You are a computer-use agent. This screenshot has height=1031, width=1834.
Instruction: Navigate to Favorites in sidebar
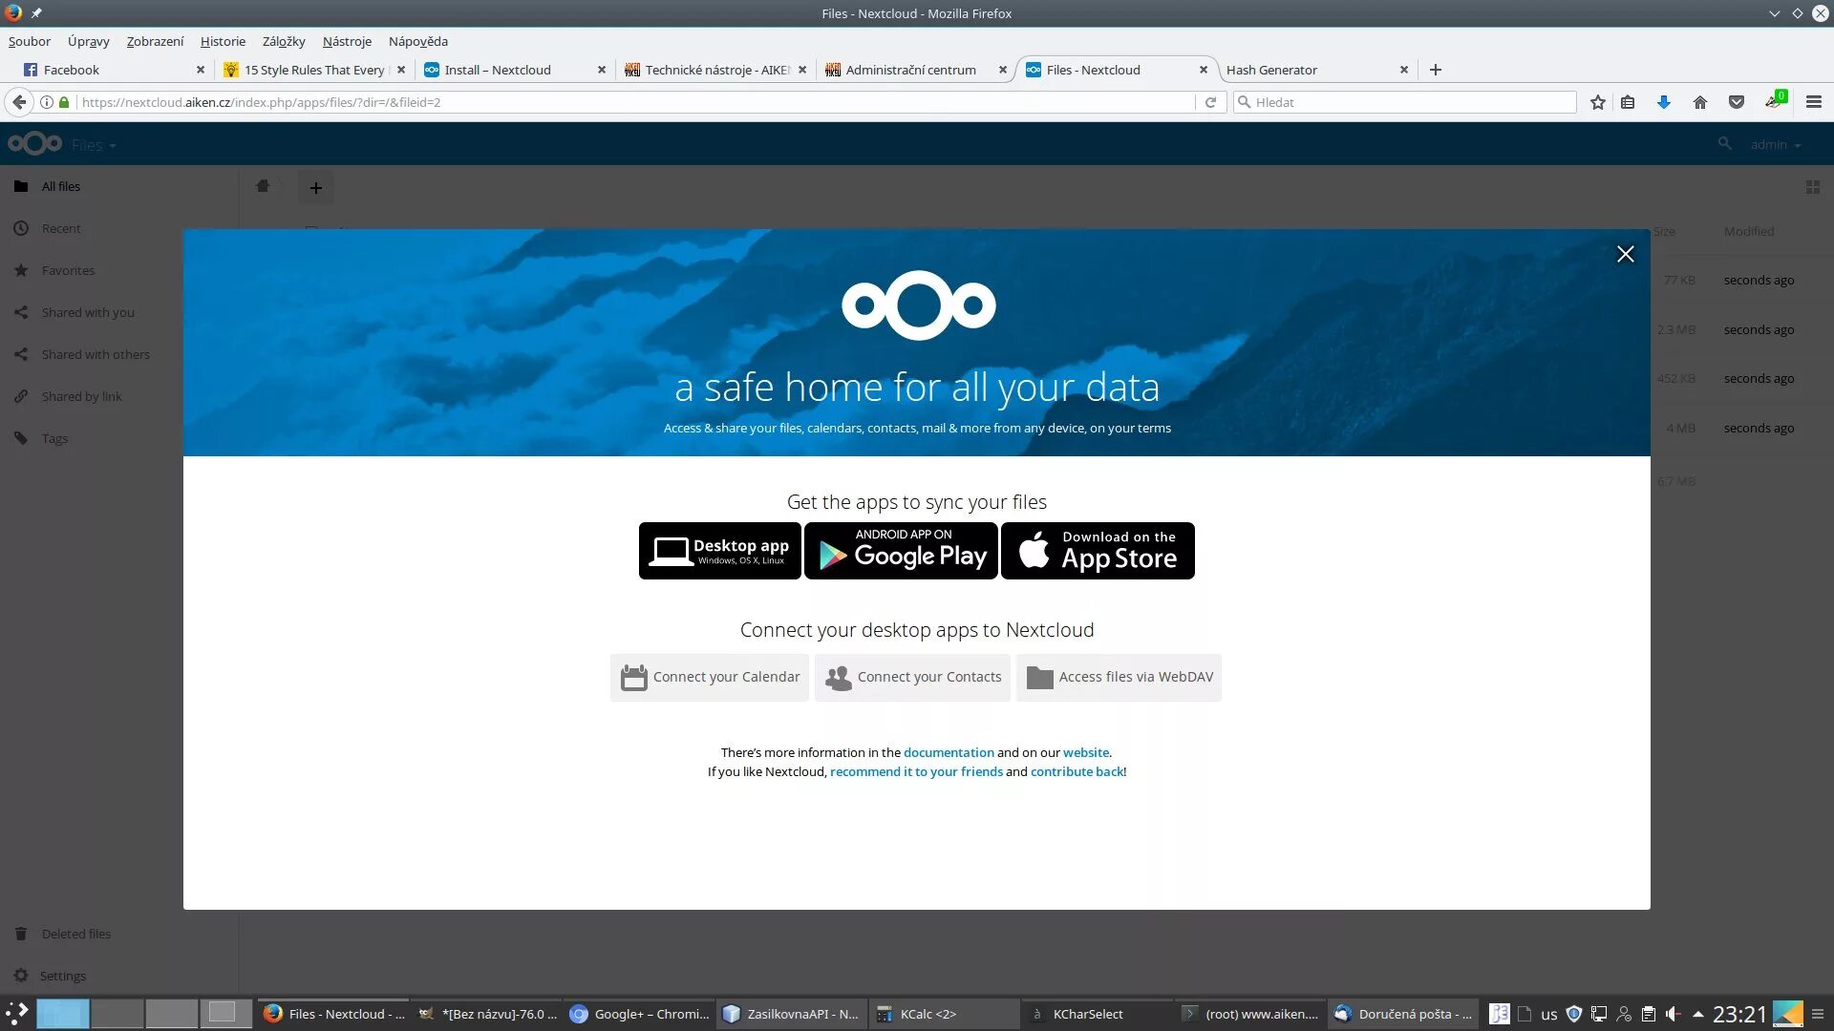click(68, 269)
